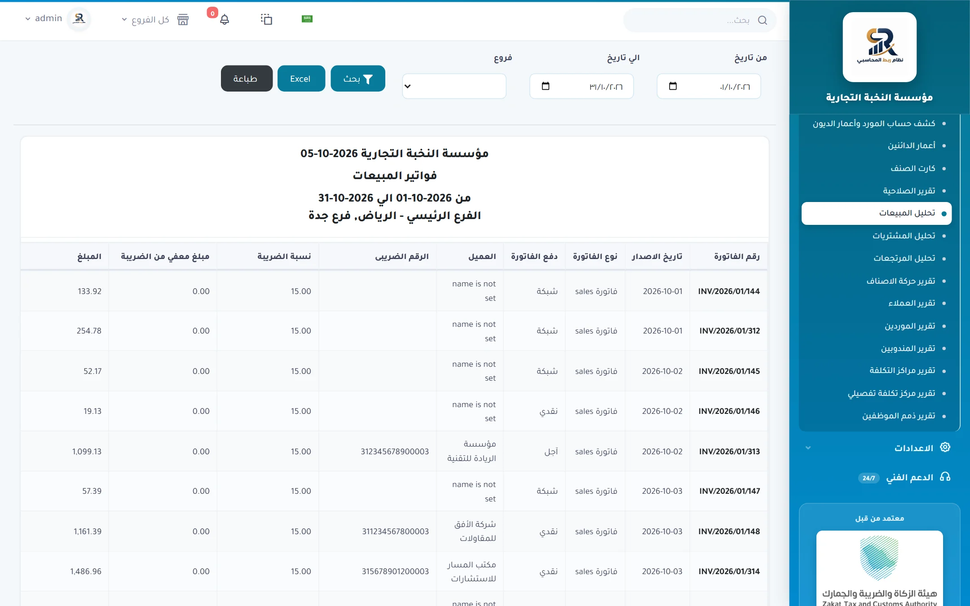Screen dimensions: 970x606
Task: Open تقرير مركز تكلفة تفصيلي item
Action: [891, 393]
